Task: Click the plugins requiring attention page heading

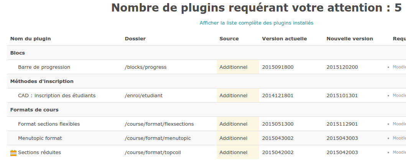Action: [x=256, y=8]
